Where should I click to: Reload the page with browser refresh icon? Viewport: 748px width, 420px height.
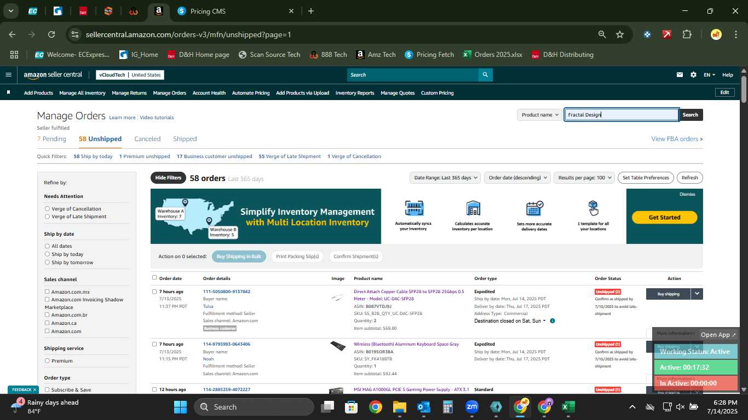pyautogui.click(x=51, y=34)
